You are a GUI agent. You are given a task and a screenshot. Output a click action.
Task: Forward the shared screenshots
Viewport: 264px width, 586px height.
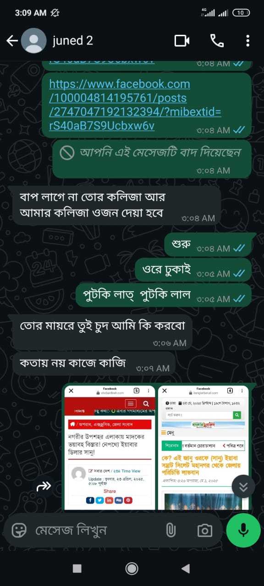44,487
